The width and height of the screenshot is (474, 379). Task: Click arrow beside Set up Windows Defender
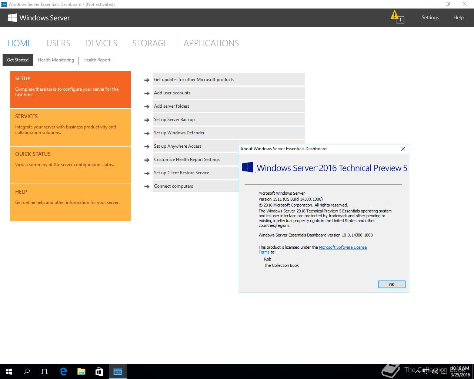coord(147,133)
